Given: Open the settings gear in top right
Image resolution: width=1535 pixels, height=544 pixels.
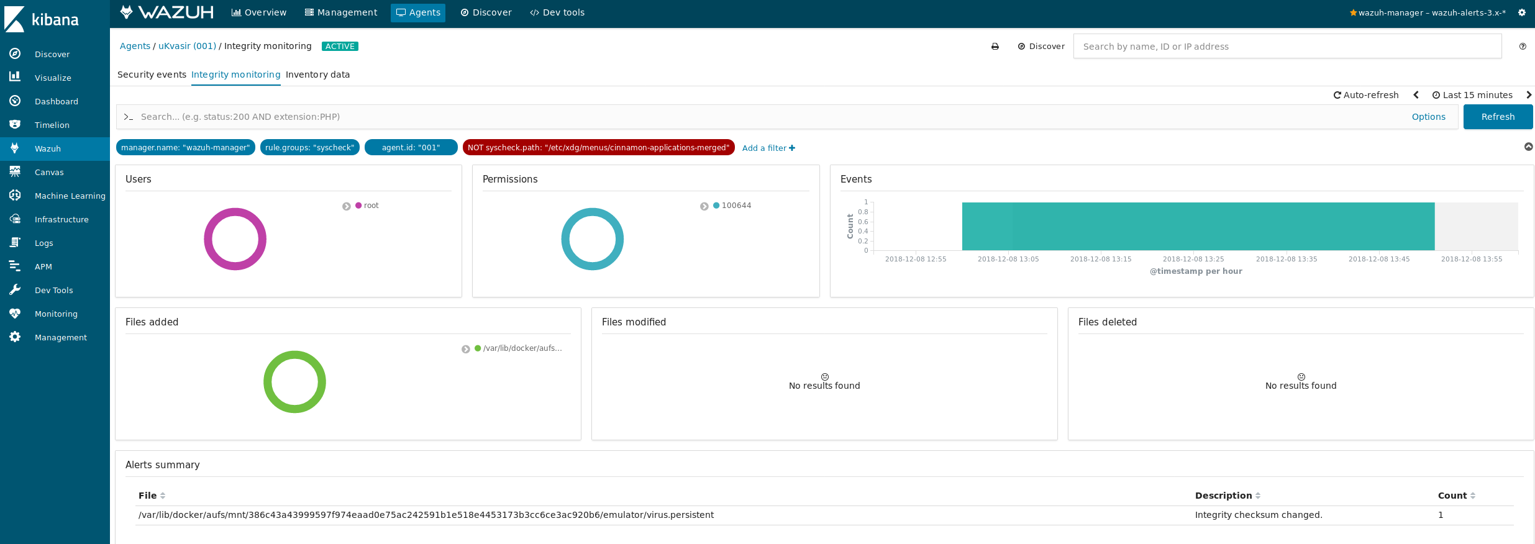Looking at the screenshot, I should point(1522,12).
